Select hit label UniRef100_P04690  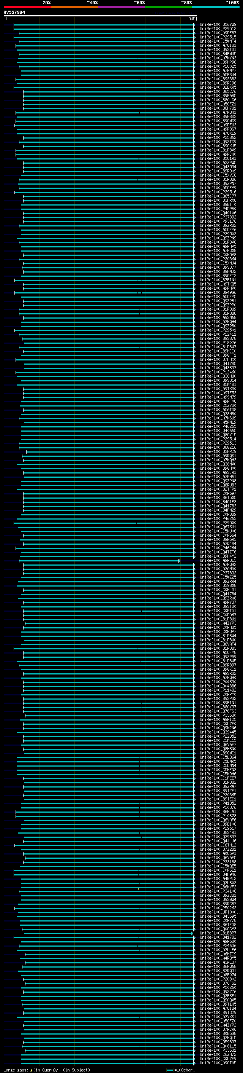tap(218, 682)
